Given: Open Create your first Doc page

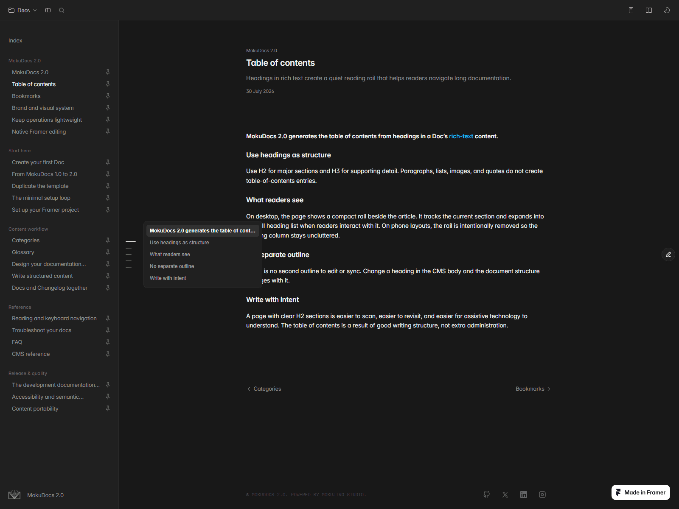Looking at the screenshot, I should (38, 162).
